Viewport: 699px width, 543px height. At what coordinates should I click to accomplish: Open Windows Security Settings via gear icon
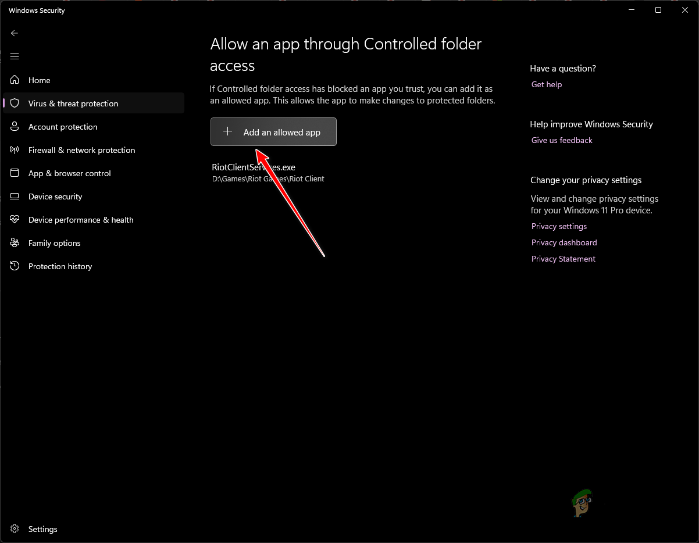[14, 529]
